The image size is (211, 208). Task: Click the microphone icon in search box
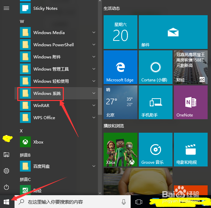point(124,202)
